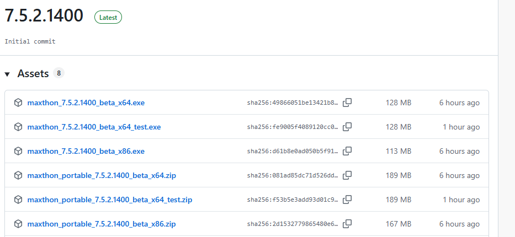The image size is (515, 237).
Task: Click package icon beside maxthon beta_x86.exe
Action: (18, 151)
